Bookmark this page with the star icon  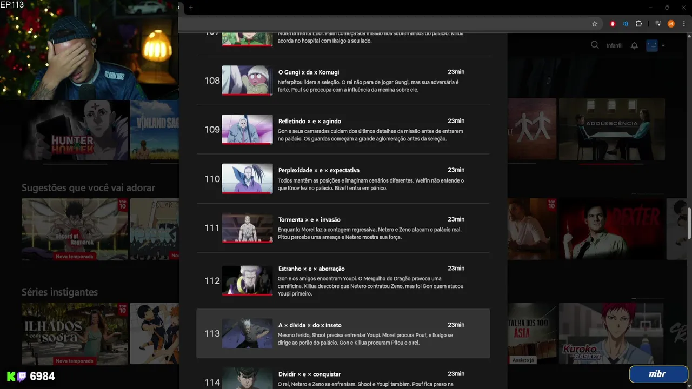(x=595, y=24)
